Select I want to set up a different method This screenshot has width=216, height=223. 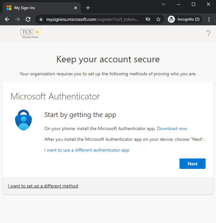(43, 186)
